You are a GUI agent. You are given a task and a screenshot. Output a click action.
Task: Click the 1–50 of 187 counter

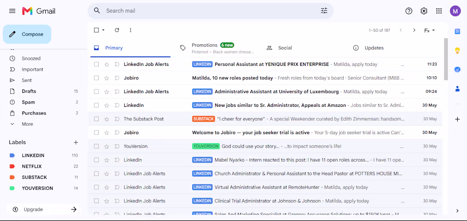380,31
